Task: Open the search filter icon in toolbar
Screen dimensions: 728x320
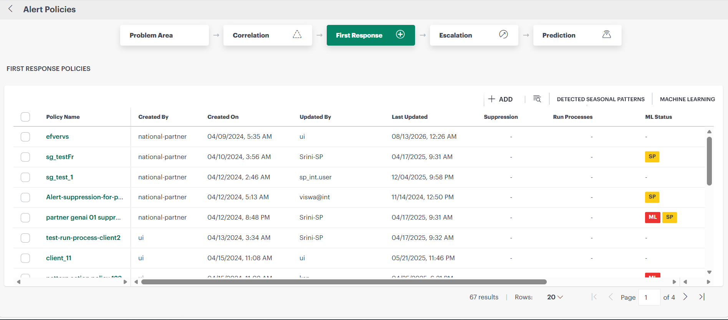Action: click(x=537, y=99)
